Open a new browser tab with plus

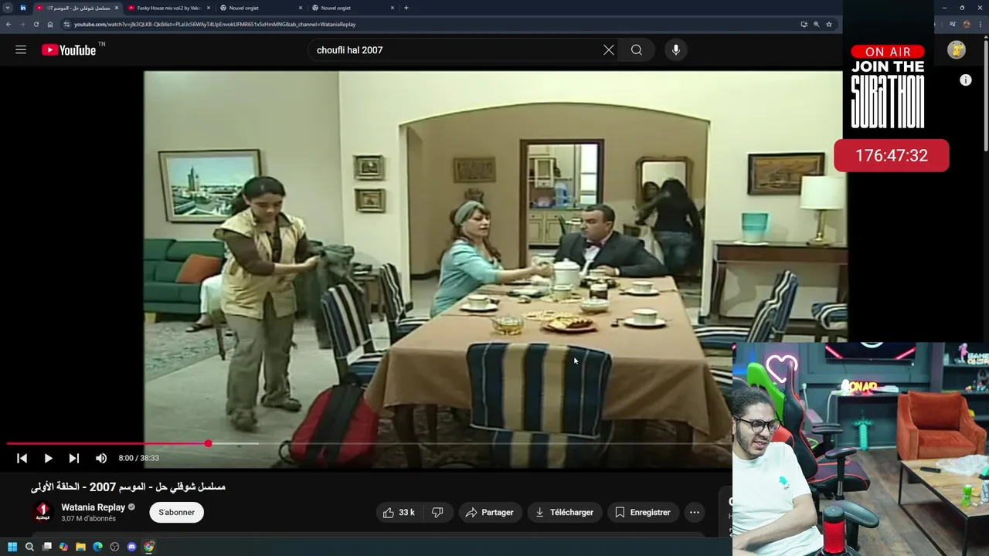point(406,8)
